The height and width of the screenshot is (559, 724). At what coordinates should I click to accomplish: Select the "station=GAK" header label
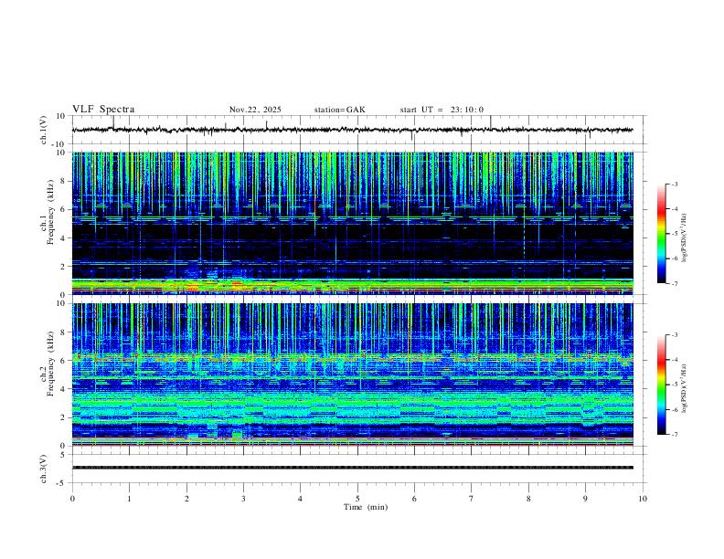339,110
